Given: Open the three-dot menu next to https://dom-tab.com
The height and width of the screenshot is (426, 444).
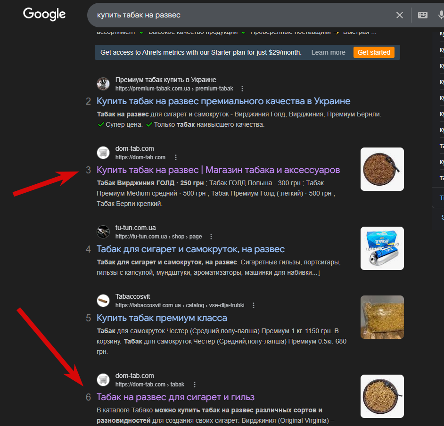Looking at the screenshot, I should coord(176,157).
